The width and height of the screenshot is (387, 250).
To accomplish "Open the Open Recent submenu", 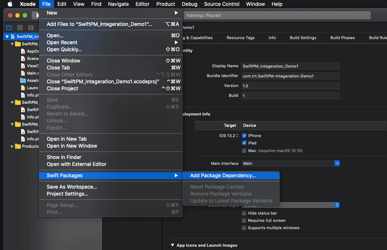I will [x=111, y=42].
